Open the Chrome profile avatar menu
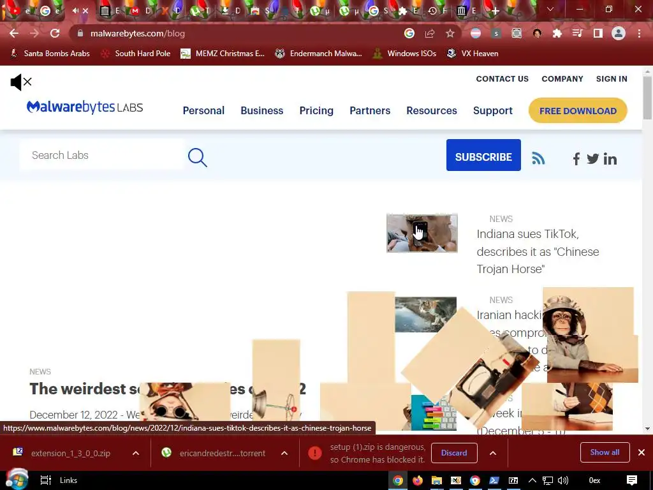This screenshot has width=653, height=490. pyautogui.click(x=619, y=33)
